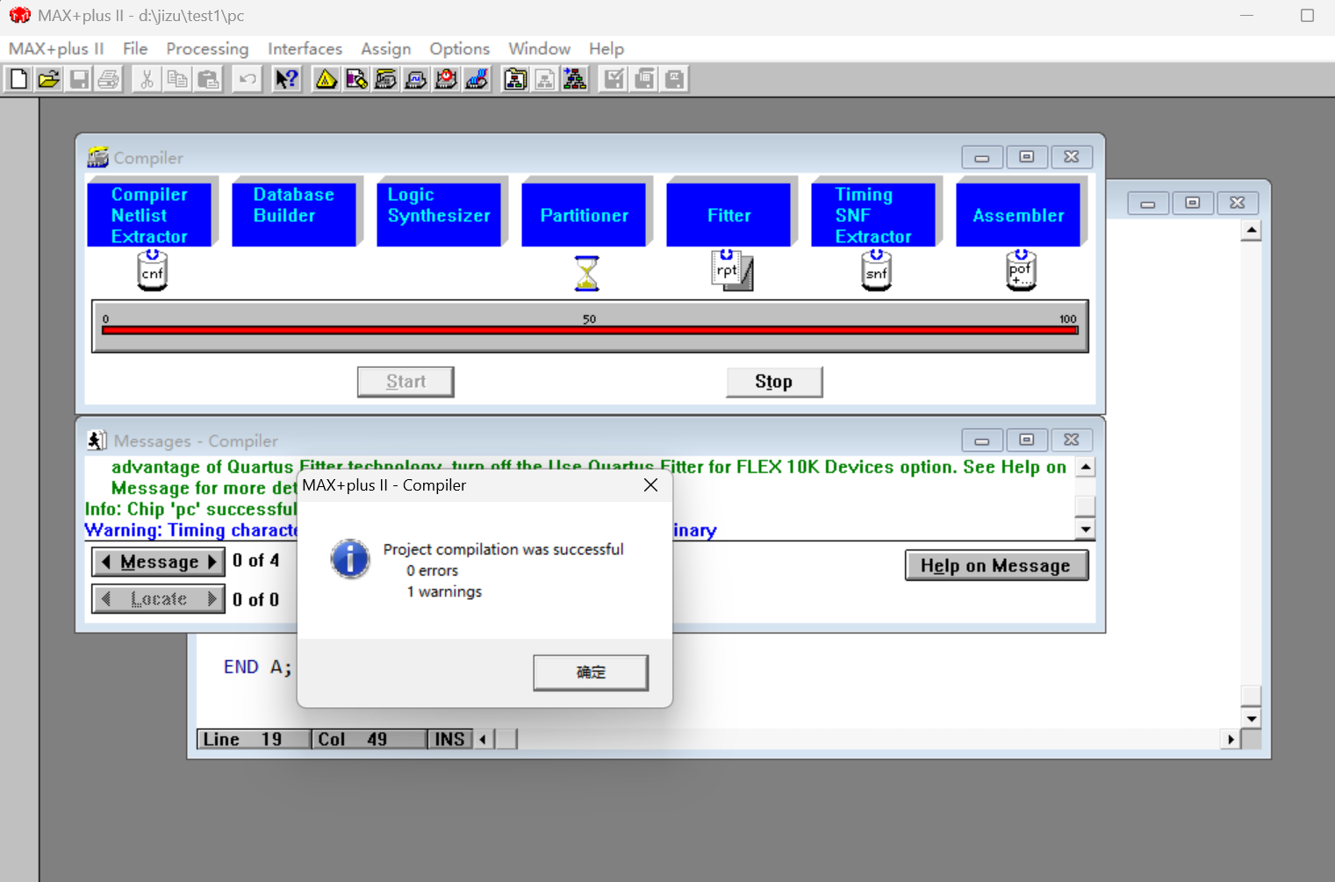Open the snf file icon under Timing SNF Extractor
Screen dimensions: 1335x882
pyautogui.click(x=876, y=269)
